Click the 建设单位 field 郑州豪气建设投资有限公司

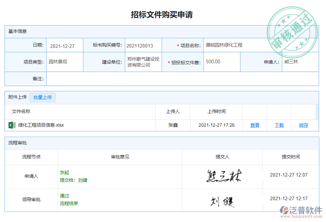click(x=143, y=62)
